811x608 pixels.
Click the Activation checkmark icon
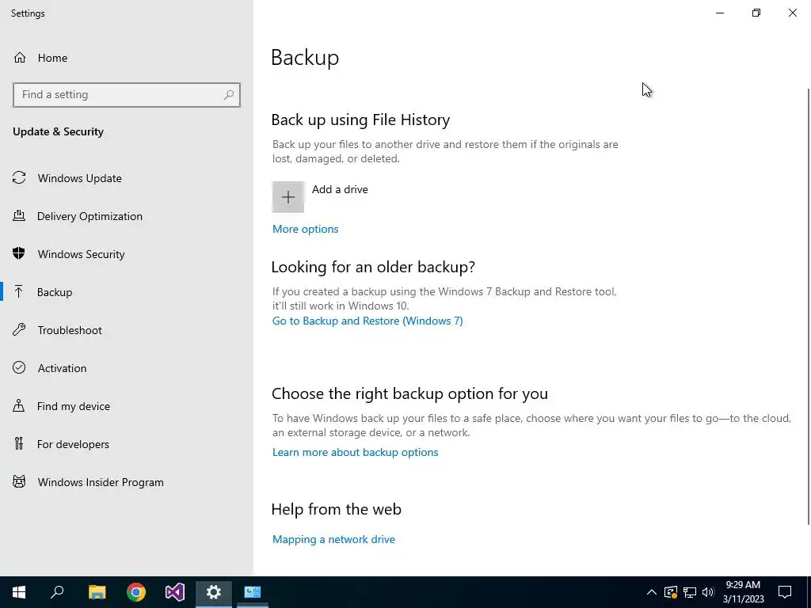tap(19, 367)
